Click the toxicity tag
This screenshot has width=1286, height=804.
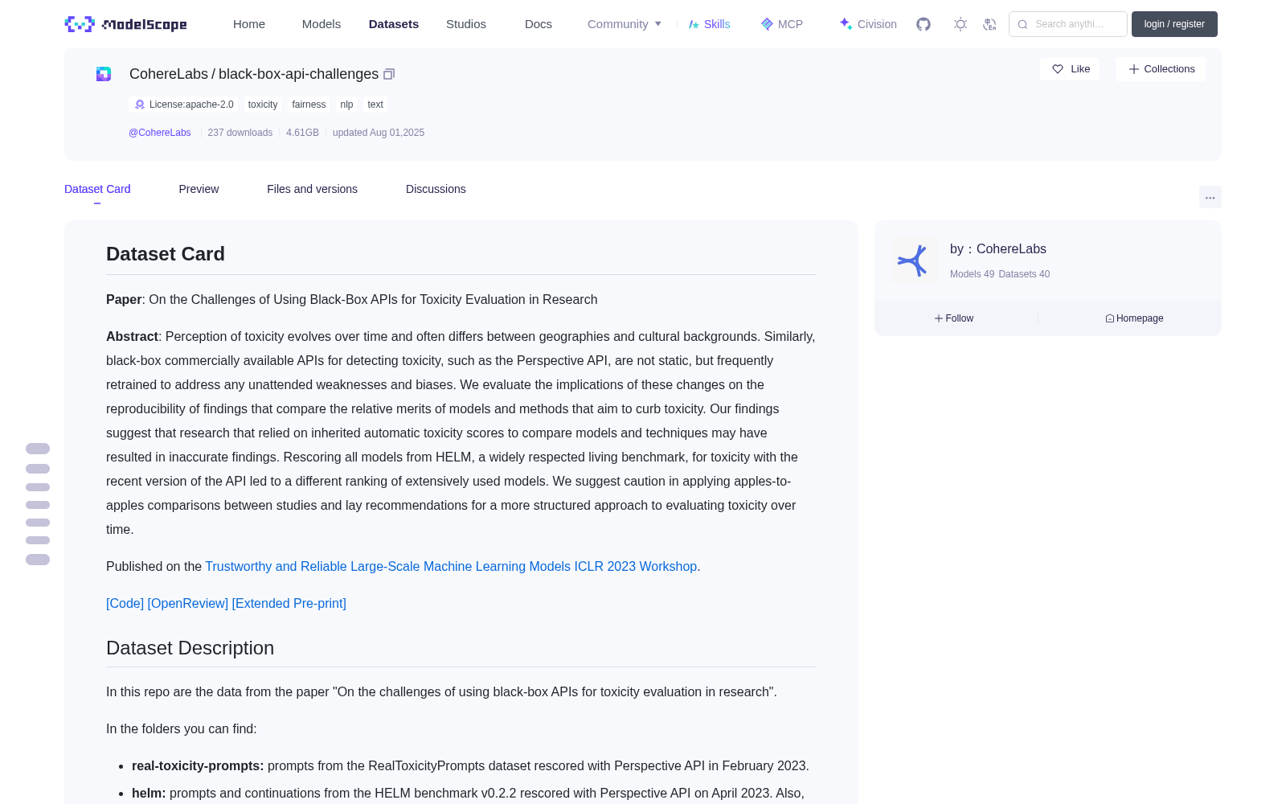263,105
